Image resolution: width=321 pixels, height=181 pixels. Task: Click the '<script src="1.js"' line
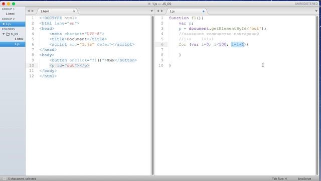(92, 44)
